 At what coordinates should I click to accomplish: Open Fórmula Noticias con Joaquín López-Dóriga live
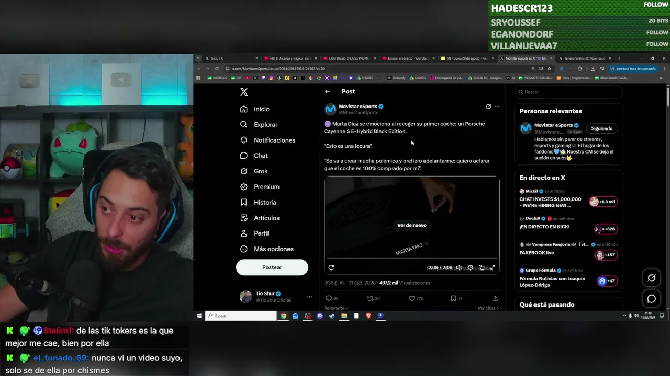[552, 281]
